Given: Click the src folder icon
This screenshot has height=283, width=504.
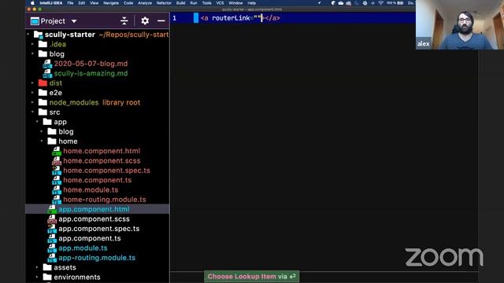Looking at the screenshot, I should [43, 112].
